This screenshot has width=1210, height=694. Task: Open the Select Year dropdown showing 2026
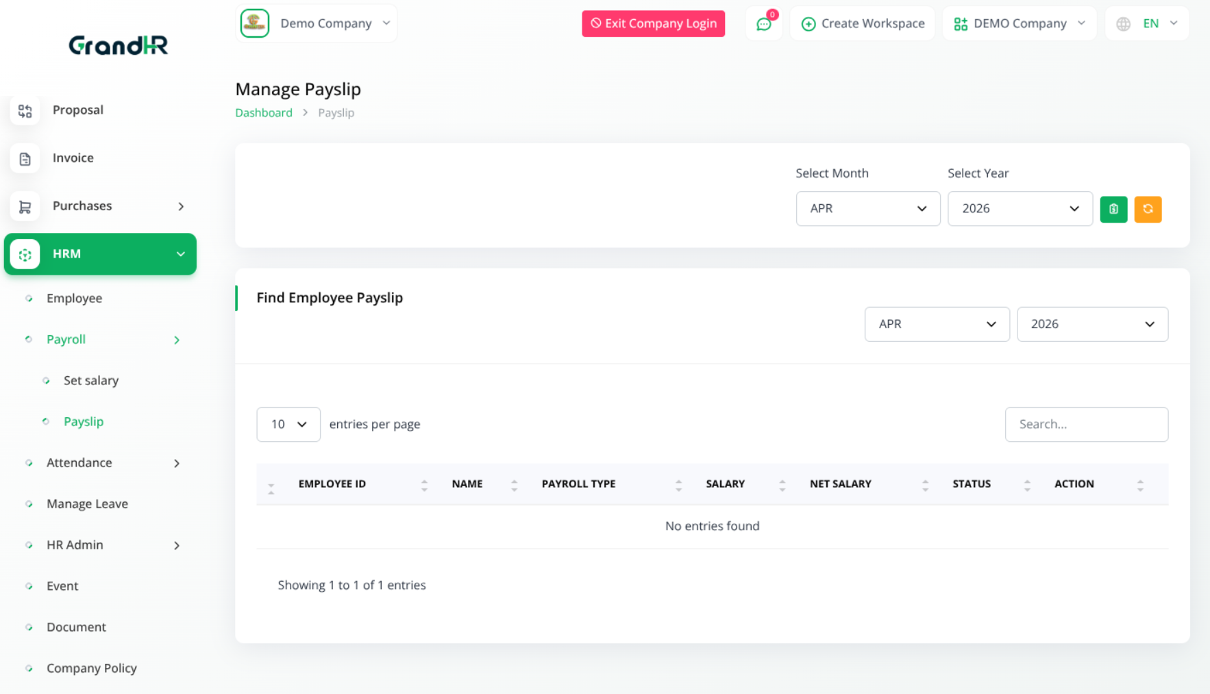coord(1020,208)
